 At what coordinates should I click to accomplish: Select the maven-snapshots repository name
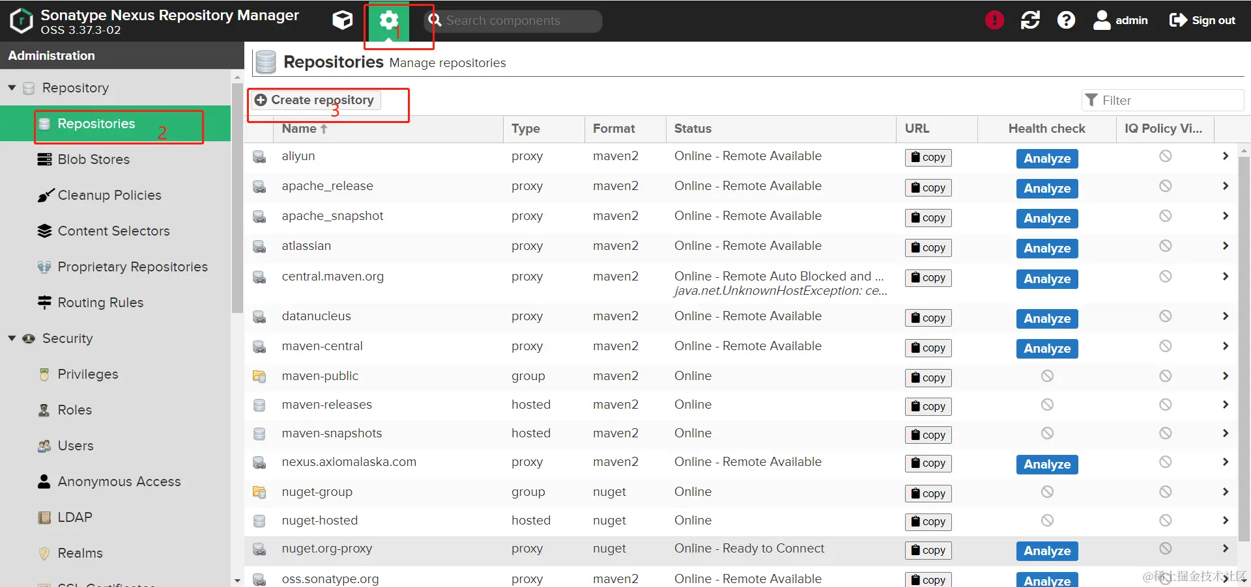[332, 433]
